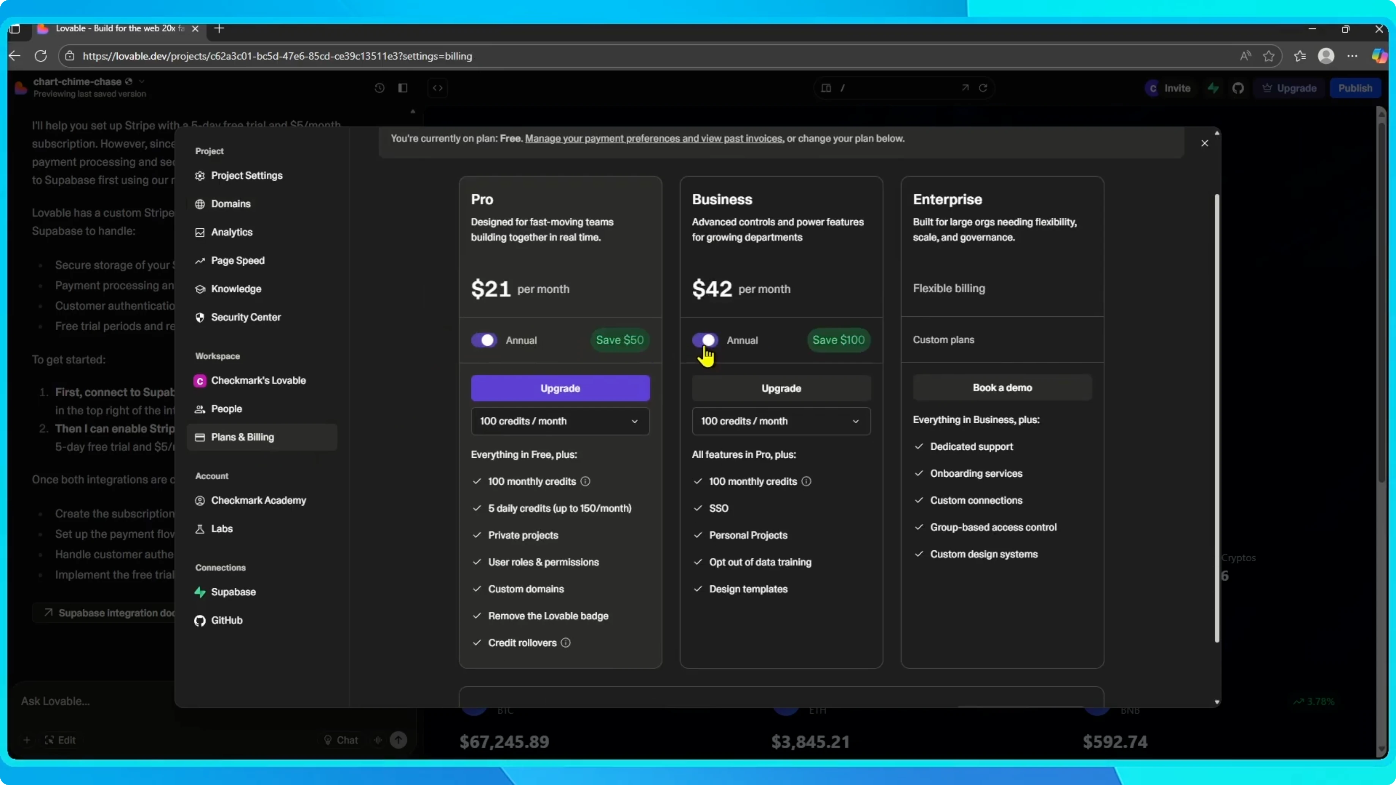Viewport: 1396px width, 785px height.
Task: Open Domains settings
Action: (x=262, y=204)
